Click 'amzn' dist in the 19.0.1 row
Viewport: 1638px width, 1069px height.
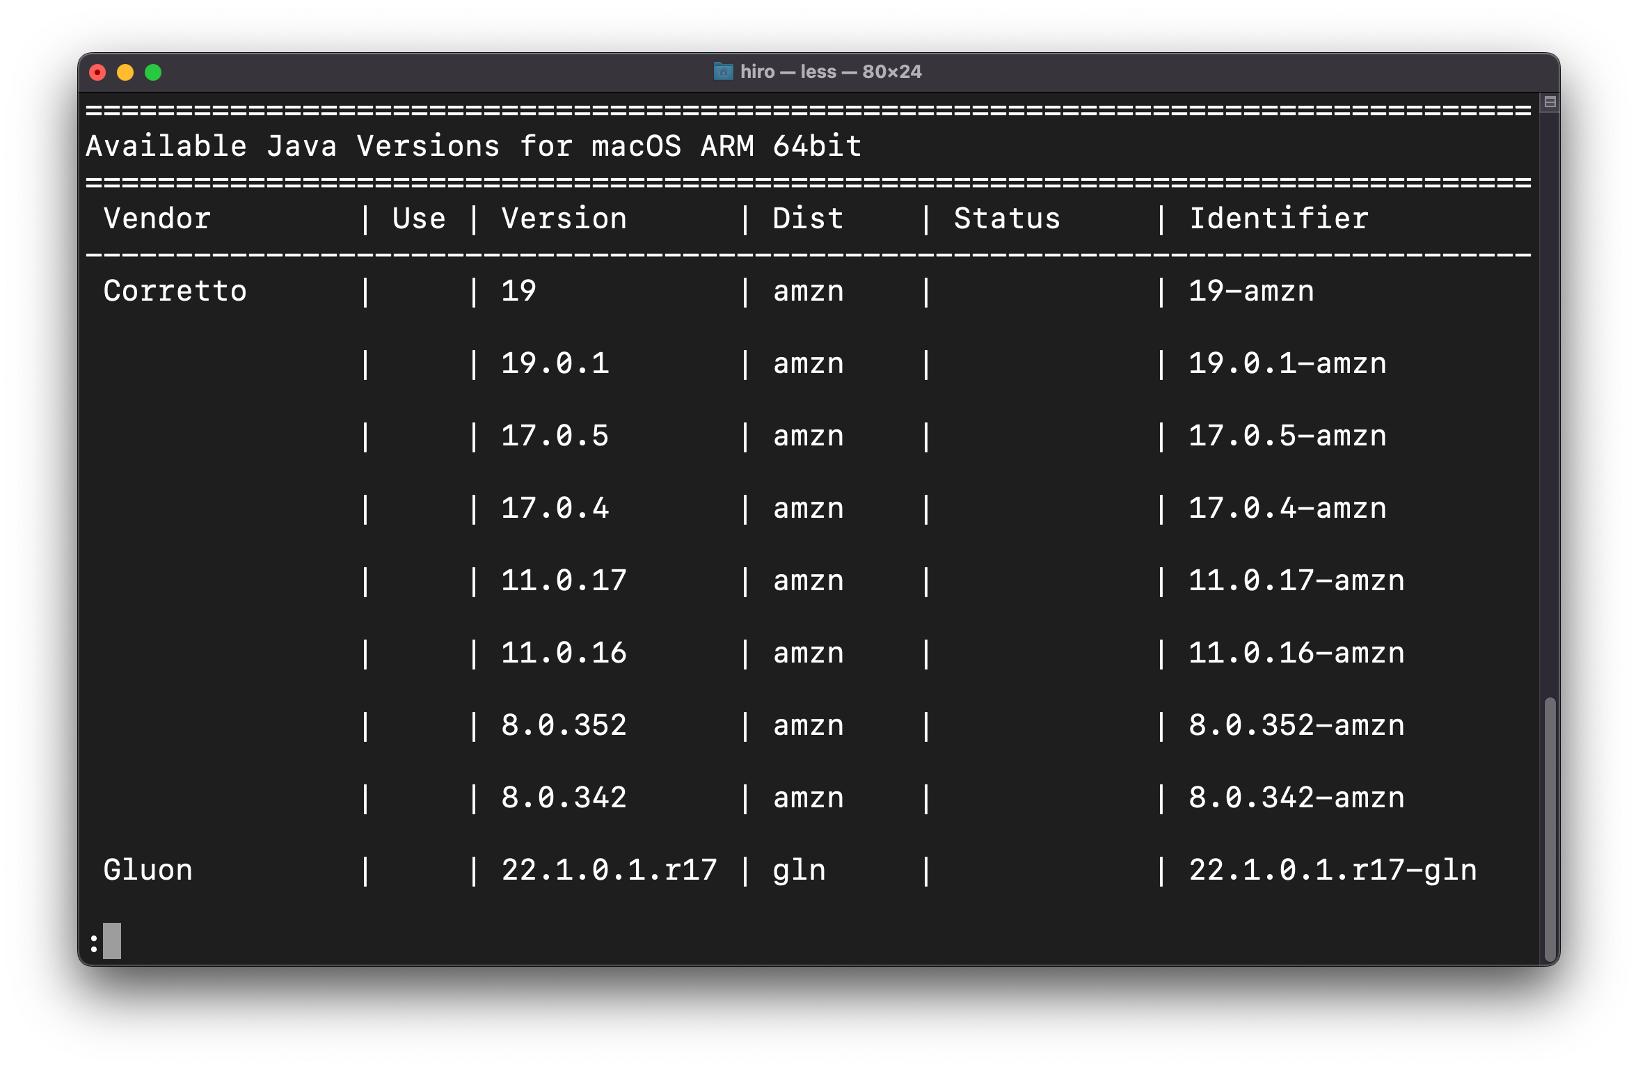click(809, 365)
